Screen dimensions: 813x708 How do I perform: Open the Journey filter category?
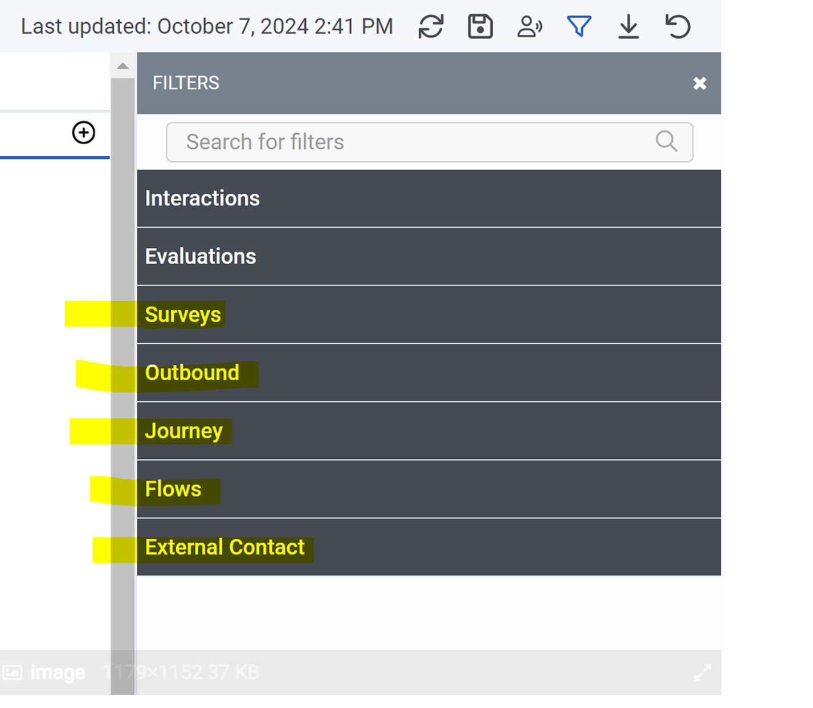pyautogui.click(x=428, y=431)
